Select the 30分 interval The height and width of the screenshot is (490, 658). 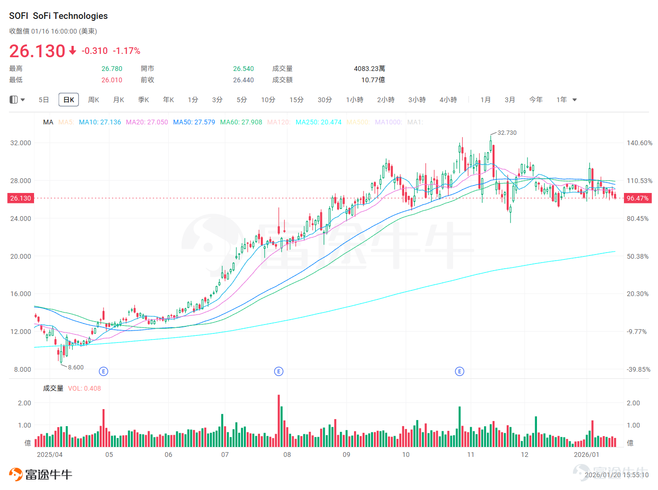click(325, 100)
